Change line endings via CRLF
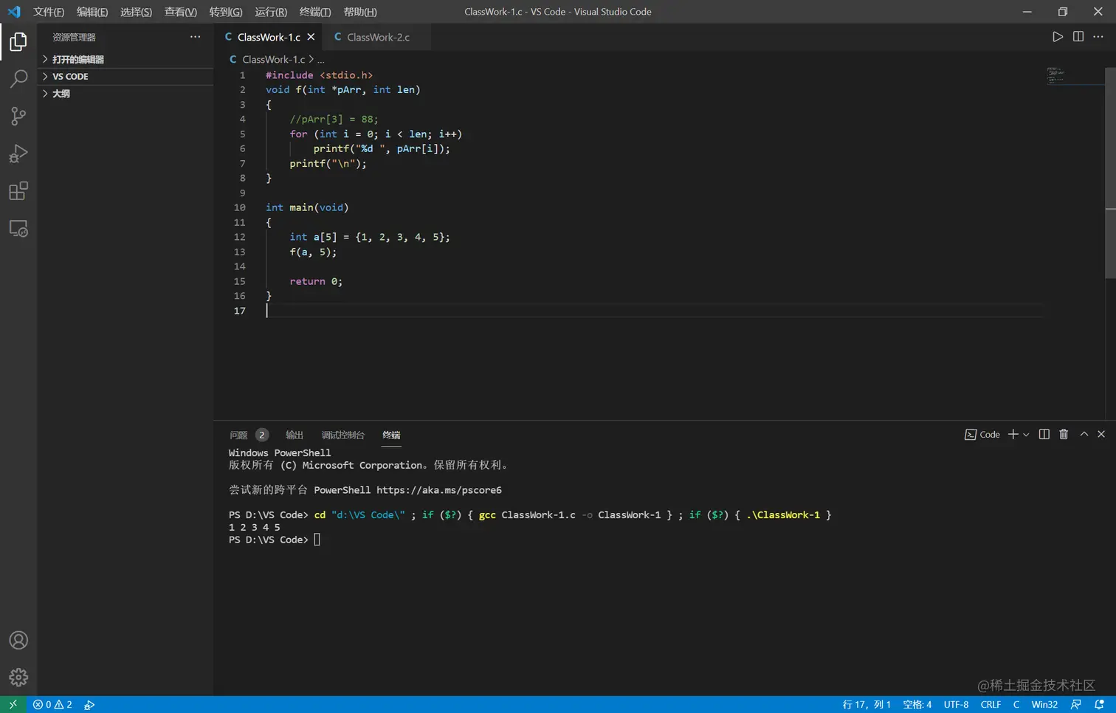Viewport: 1116px width, 713px height. tap(991, 704)
